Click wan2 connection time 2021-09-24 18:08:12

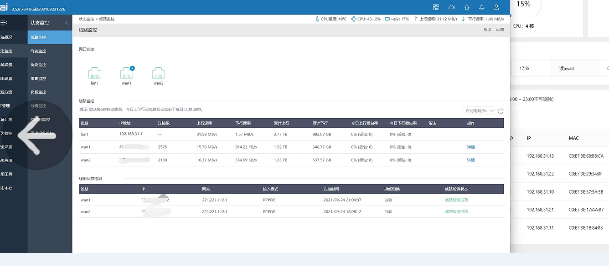point(342,212)
